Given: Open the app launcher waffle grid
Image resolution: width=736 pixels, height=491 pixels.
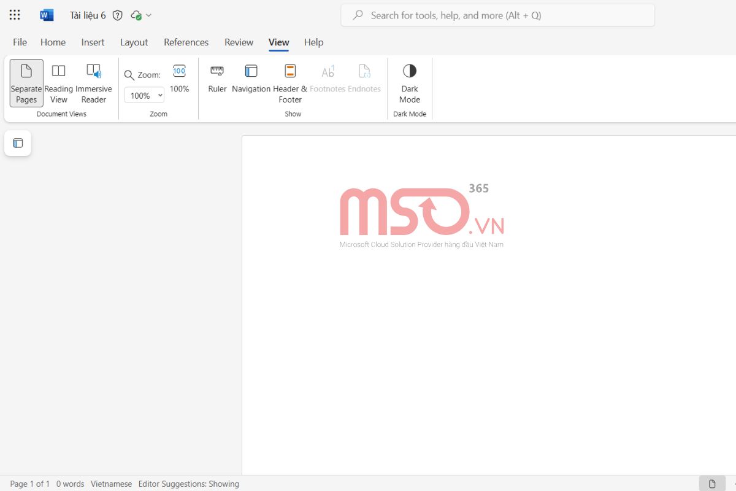Looking at the screenshot, I should coord(15,15).
